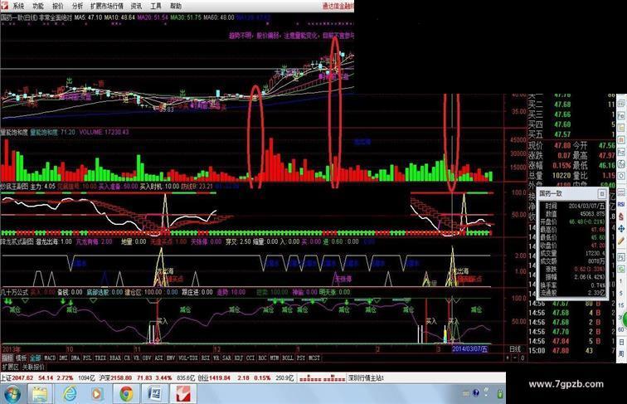Click the RSI icon in the right toolbar
Image resolution: width=627 pixels, height=404 pixels.
621,203
